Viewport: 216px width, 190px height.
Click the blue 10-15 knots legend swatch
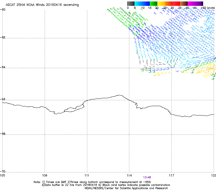[x=146, y=4]
